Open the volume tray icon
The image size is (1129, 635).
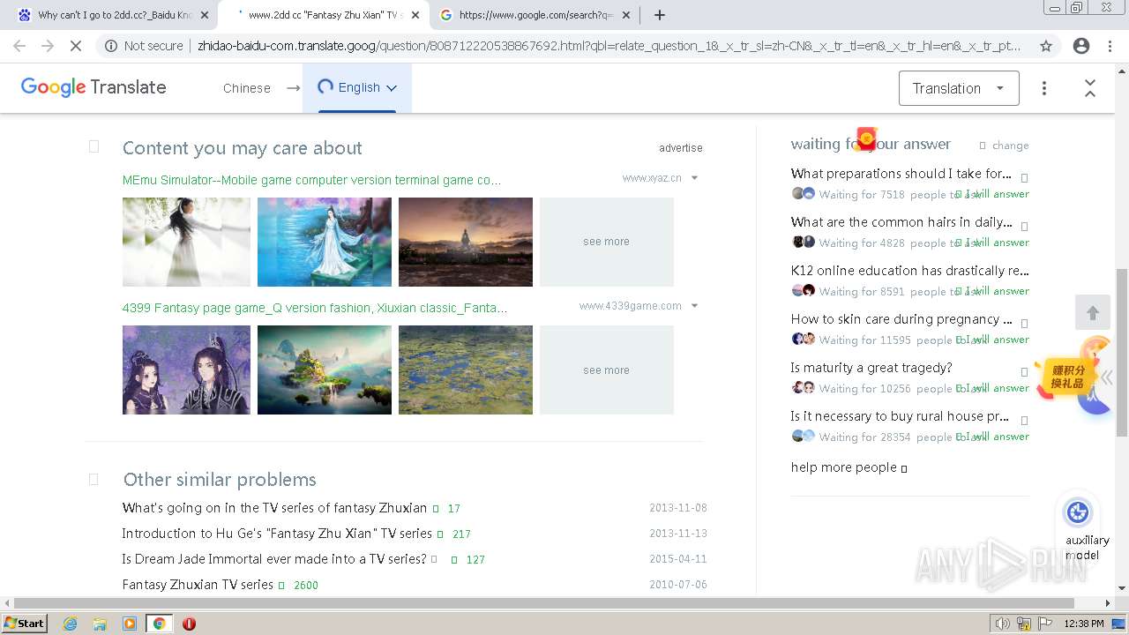pos(1003,624)
